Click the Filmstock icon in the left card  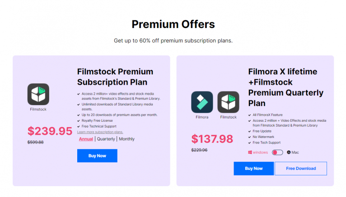coord(38,94)
